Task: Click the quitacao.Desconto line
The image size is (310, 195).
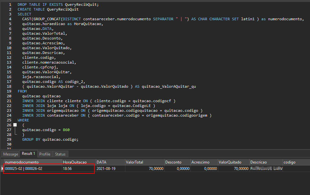Action: coord(42,38)
